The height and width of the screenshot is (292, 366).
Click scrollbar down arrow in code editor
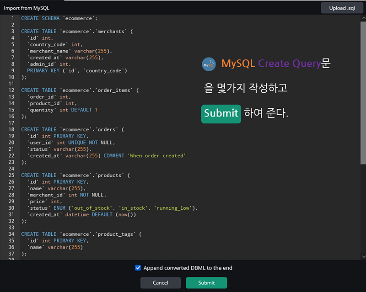[363, 256]
